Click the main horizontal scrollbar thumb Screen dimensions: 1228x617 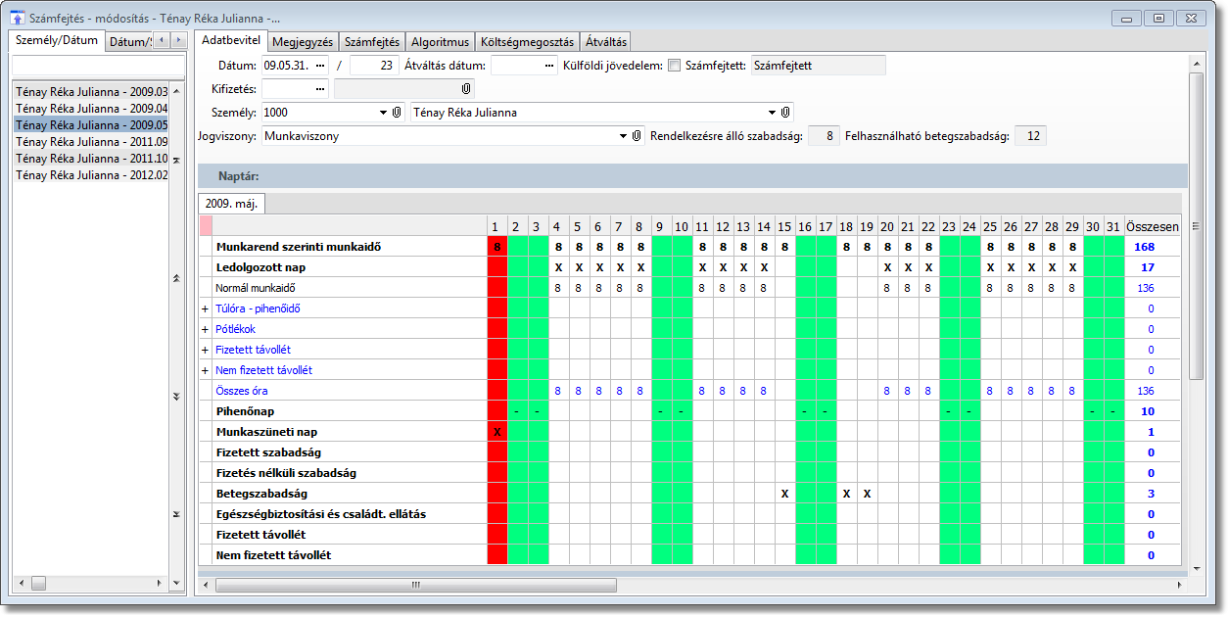tap(416, 585)
